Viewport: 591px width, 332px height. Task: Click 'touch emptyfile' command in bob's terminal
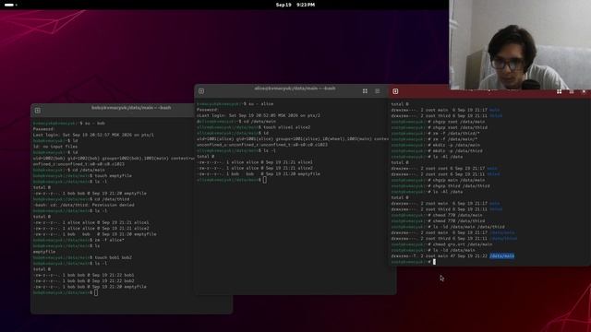[x=113, y=175]
